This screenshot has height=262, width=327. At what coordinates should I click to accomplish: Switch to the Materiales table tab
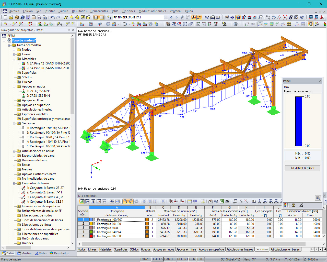tap(106, 249)
